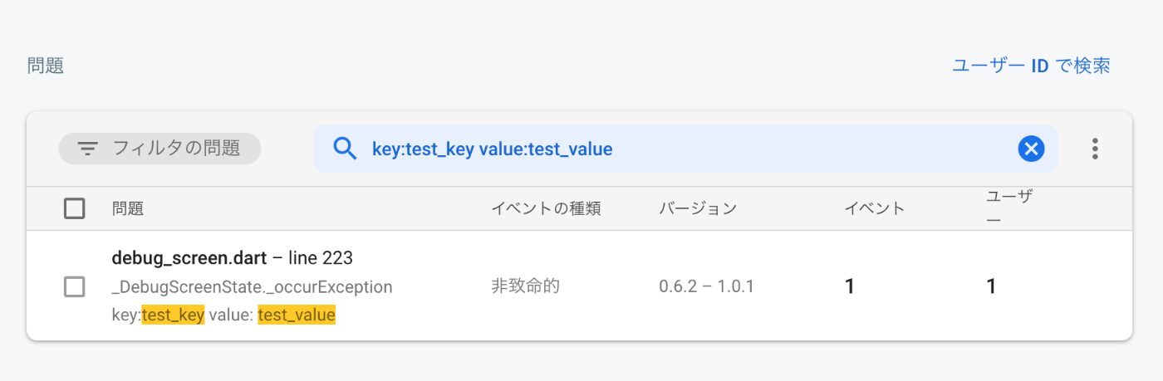
Task: Click the magnifier search icon
Action: [344, 149]
